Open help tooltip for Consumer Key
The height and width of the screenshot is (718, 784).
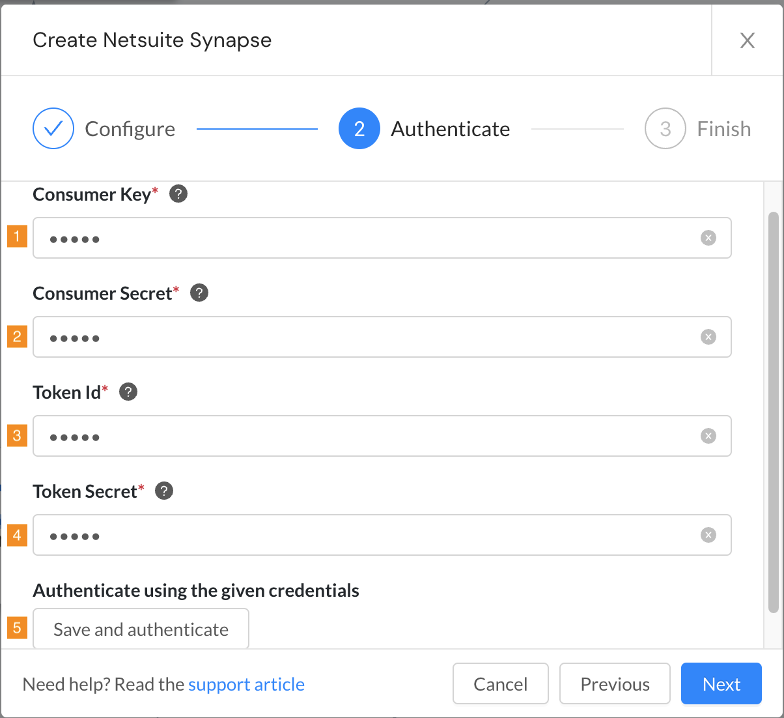(178, 194)
